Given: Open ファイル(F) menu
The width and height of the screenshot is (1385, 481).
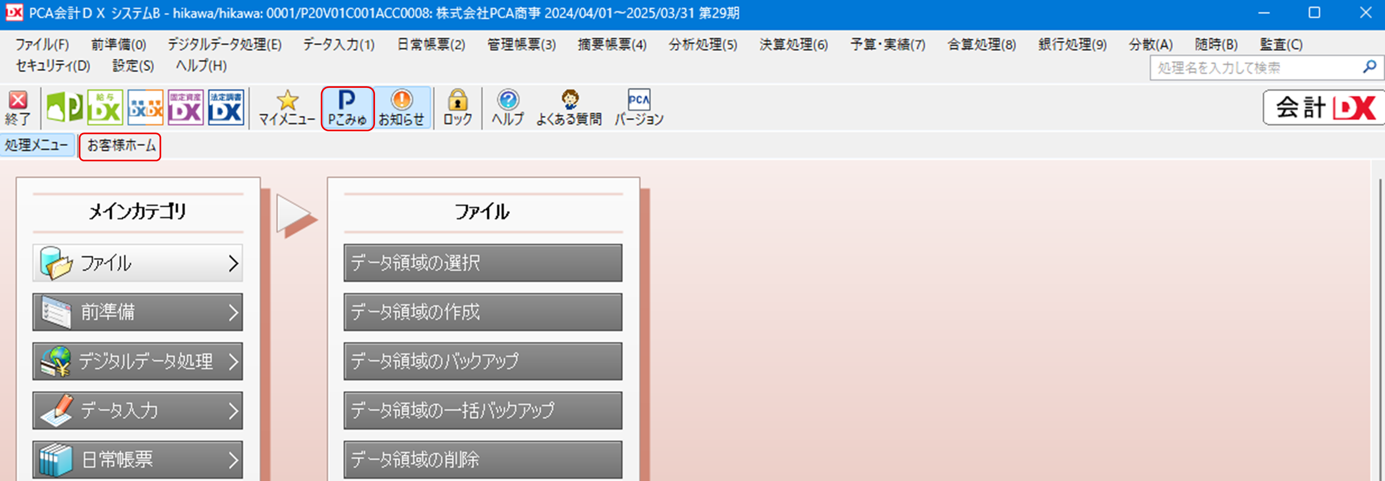Looking at the screenshot, I should point(42,44).
